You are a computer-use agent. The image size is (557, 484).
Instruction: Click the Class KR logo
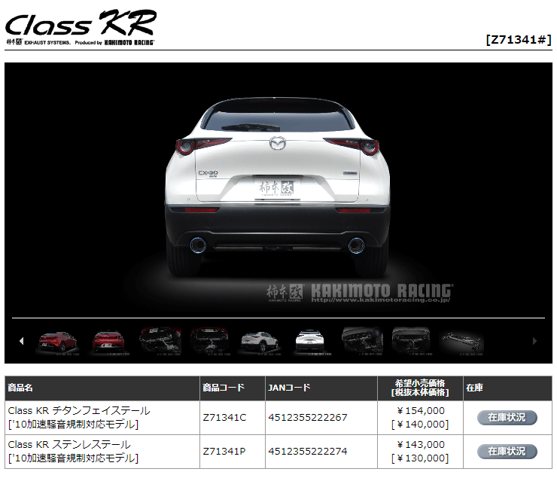[80, 23]
